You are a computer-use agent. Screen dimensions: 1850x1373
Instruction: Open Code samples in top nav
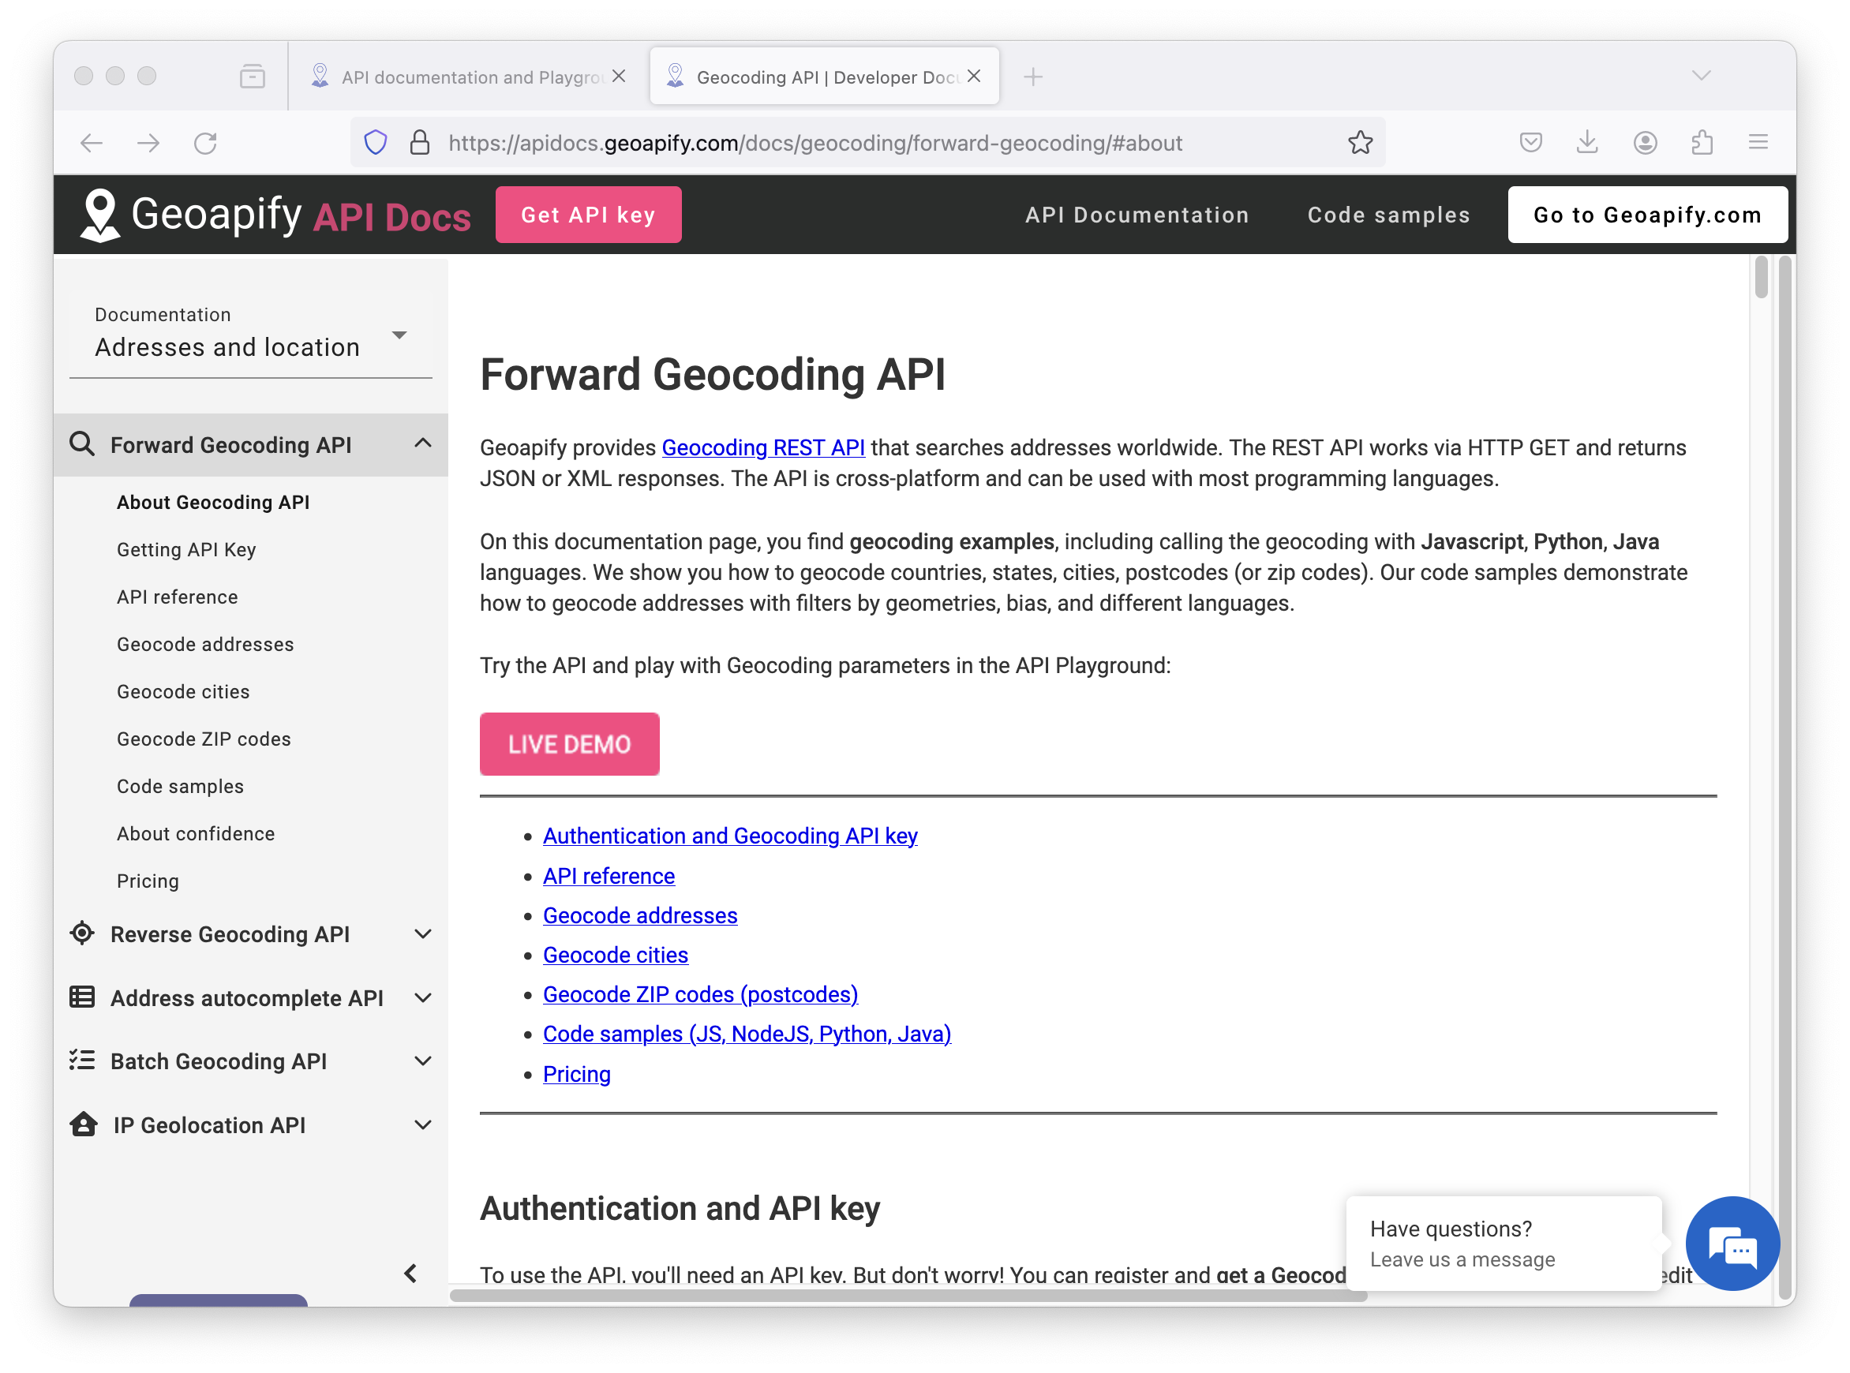click(1389, 215)
